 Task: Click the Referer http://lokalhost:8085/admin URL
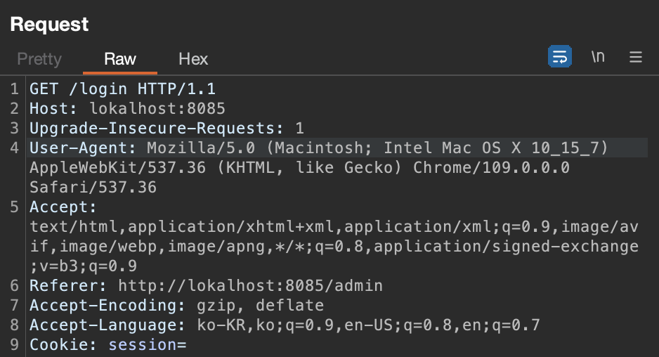(251, 285)
